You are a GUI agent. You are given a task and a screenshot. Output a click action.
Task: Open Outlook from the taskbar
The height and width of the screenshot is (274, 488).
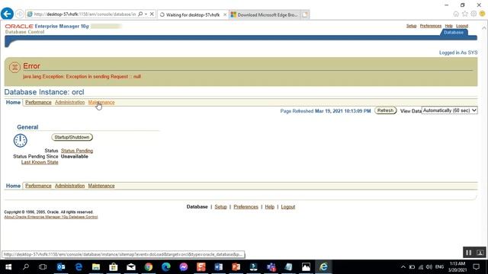click(61, 267)
